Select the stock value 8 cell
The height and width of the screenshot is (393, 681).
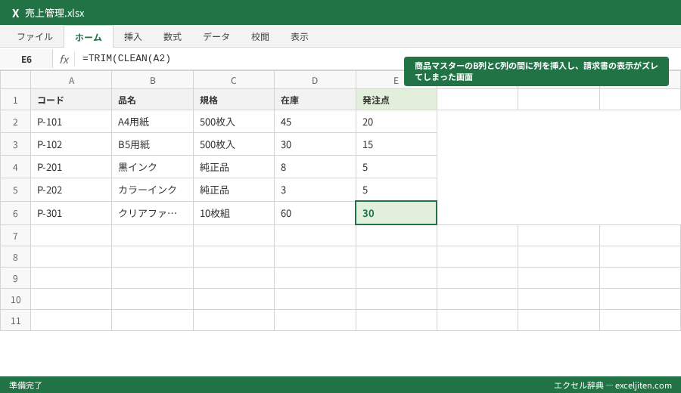pyautogui.click(x=315, y=167)
